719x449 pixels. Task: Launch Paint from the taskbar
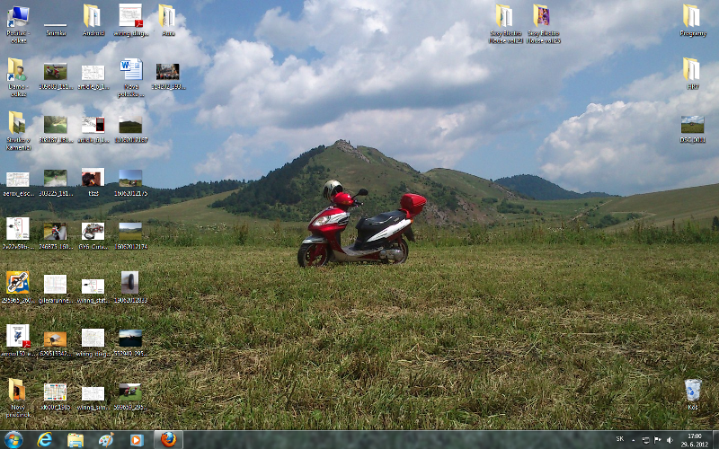(x=106, y=439)
